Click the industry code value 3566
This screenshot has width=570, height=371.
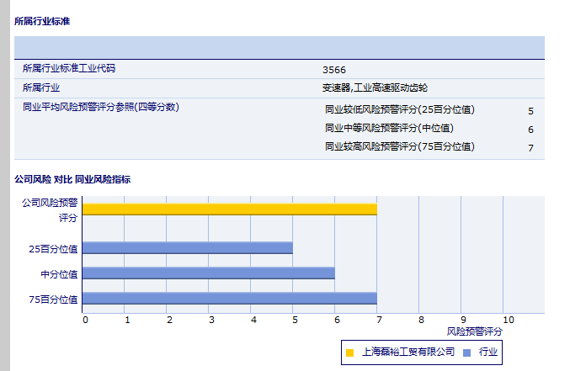(x=333, y=70)
